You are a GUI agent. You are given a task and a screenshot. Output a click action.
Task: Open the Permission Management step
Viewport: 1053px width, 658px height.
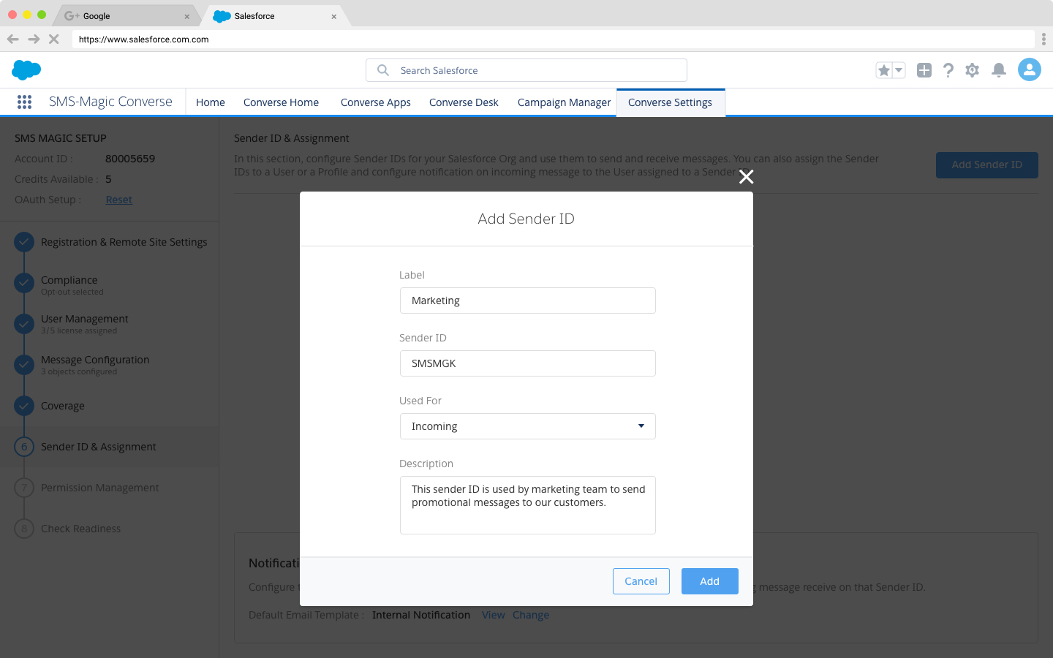pyautogui.click(x=100, y=488)
